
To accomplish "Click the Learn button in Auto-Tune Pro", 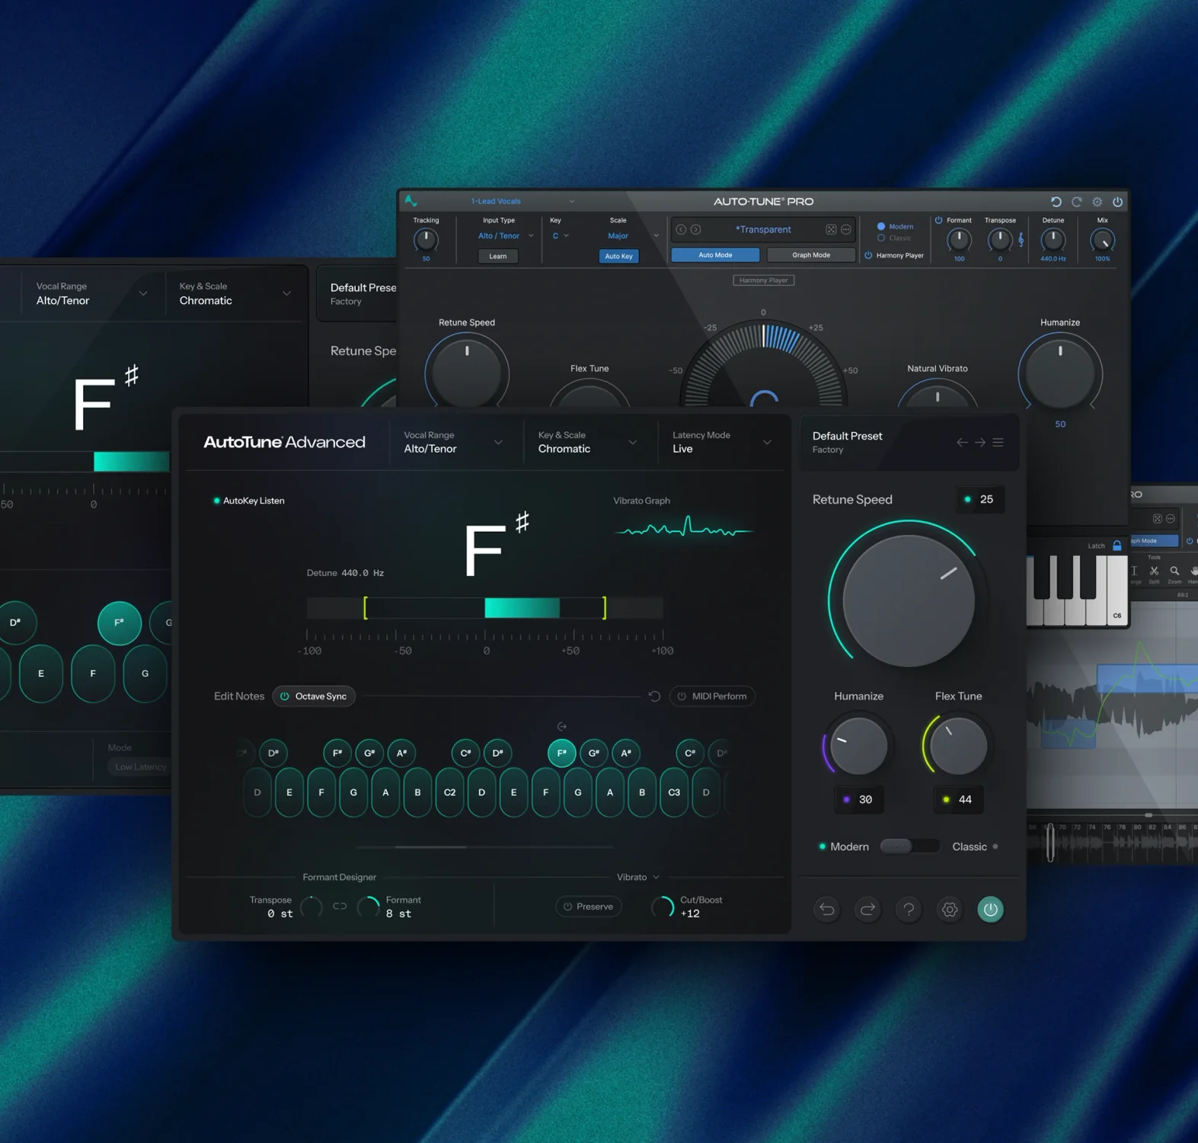I will (498, 256).
